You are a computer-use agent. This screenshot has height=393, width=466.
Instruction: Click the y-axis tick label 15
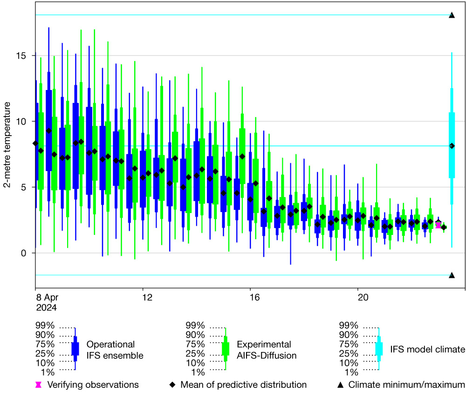21,55
